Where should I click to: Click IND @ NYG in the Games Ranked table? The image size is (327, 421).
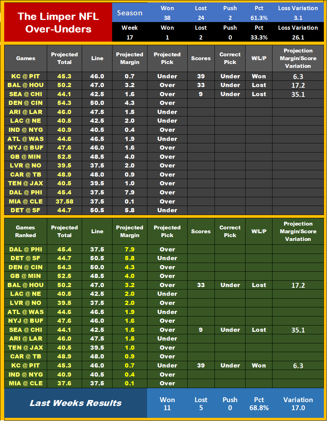(x=26, y=374)
